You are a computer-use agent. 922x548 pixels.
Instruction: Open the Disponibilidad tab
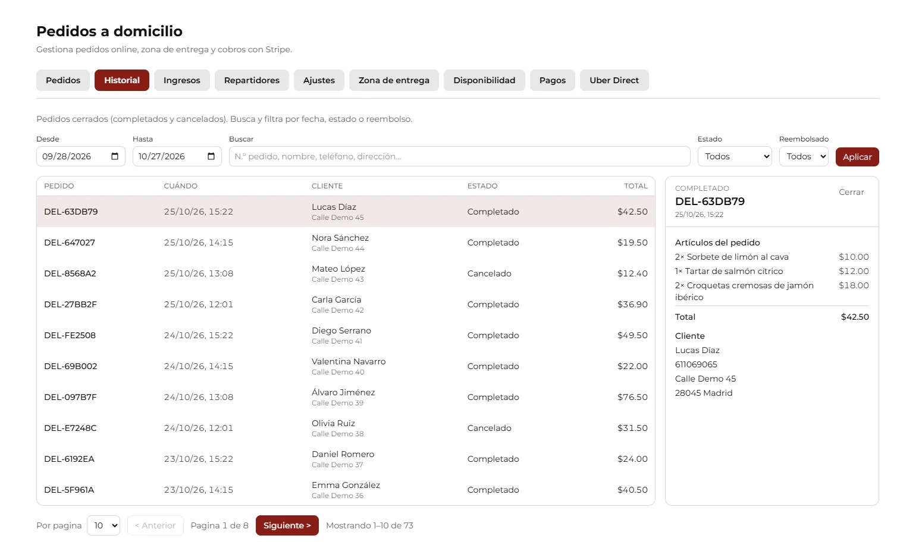click(x=484, y=80)
